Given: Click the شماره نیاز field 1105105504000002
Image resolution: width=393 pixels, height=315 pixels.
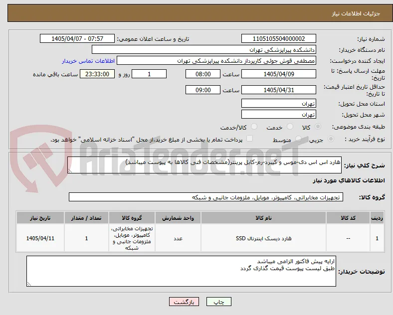Looking at the screenshot, I should pos(279,38).
